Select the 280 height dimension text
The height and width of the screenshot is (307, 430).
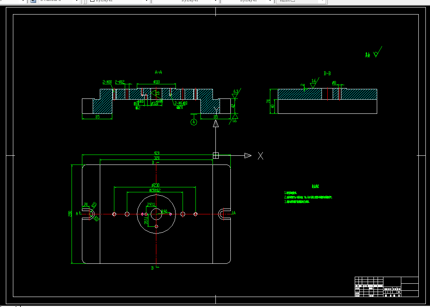(x=69, y=214)
